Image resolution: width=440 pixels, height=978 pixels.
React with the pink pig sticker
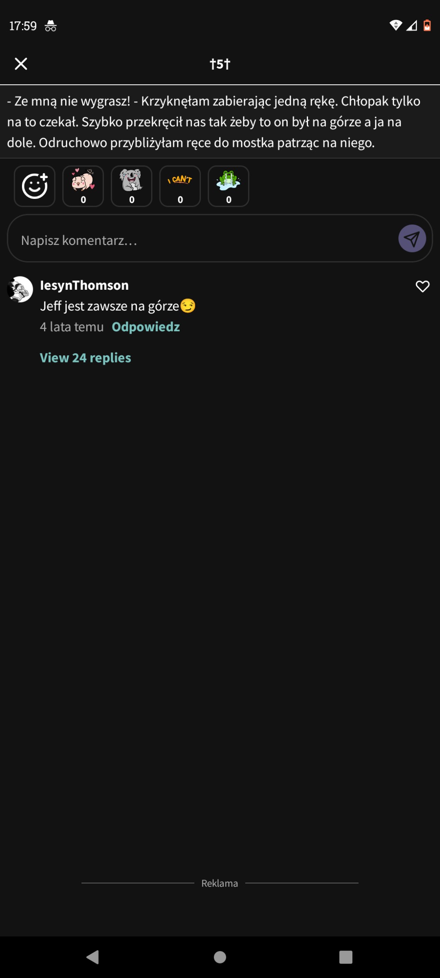point(83,186)
